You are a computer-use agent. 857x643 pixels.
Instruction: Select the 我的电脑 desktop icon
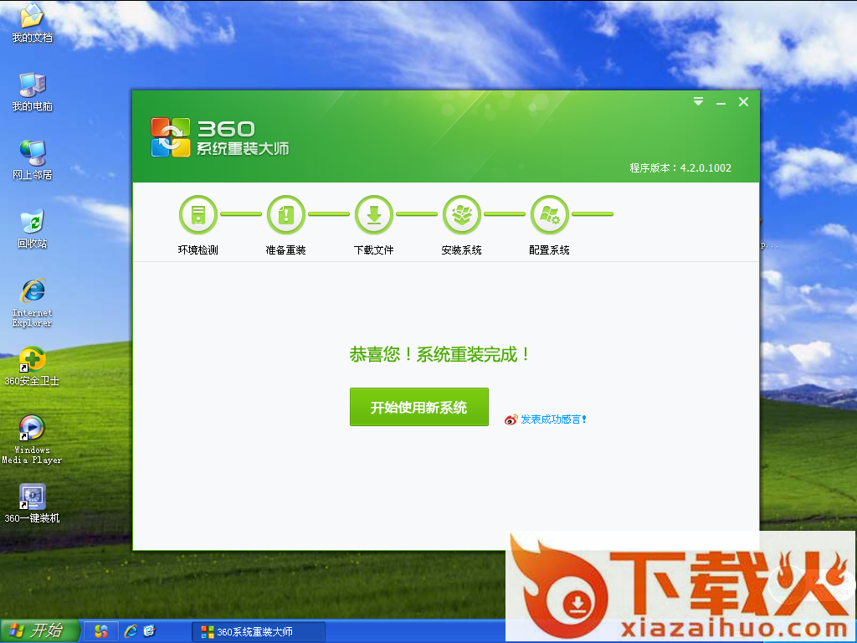click(x=32, y=85)
